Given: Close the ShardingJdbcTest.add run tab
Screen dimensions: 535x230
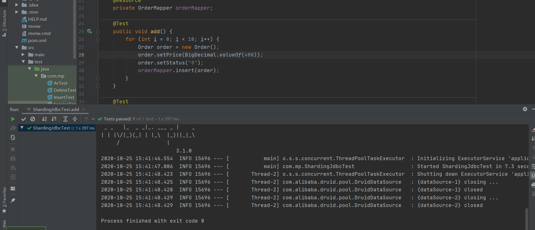Looking at the screenshot, I should [83, 110].
